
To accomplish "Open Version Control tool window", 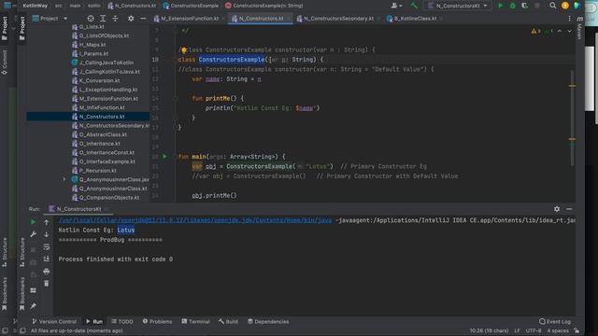I will click(x=54, y=321).
